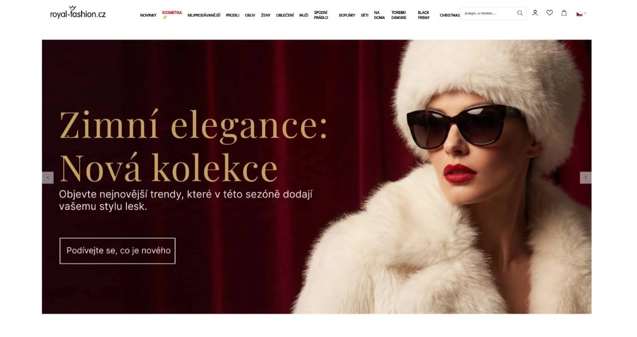The width and height of the screenshot is (637, 337).
Task: Open the Kosmetika category
Action: click(x=172, y=13)
